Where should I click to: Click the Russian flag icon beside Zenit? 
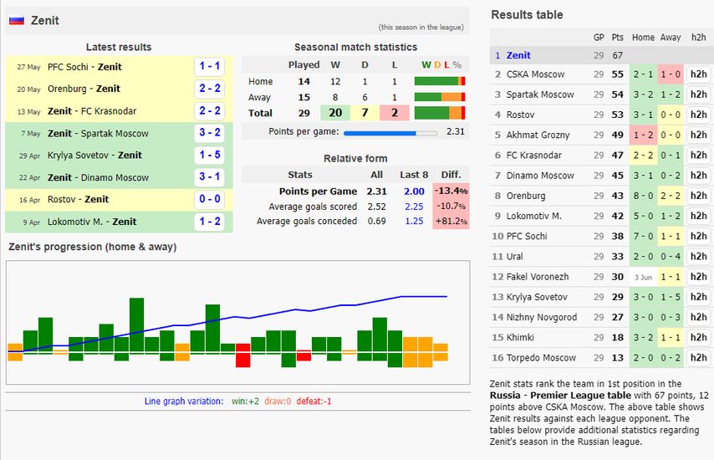[x=17, y=21]
